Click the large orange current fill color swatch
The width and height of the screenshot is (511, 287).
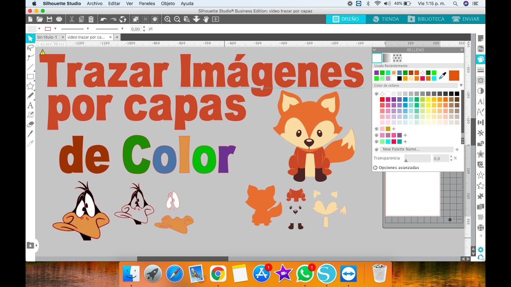454,75
